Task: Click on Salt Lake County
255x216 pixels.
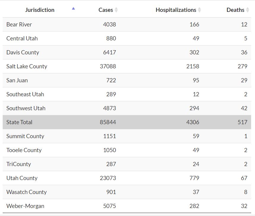Action: pos(27,66)
